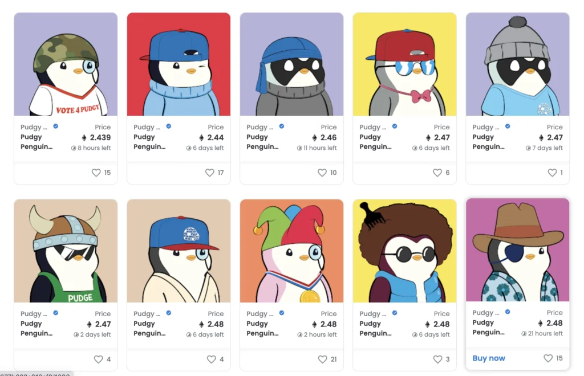Screen dimensions: 584x376
Task: Click the verified checkmark on the first card
Action: click(x=55, y=127)
